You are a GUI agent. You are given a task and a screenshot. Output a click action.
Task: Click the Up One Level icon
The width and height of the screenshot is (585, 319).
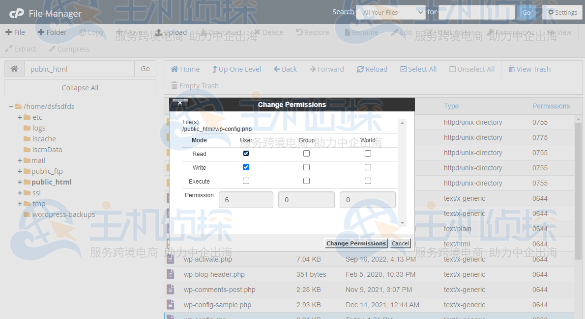(236, 69)
